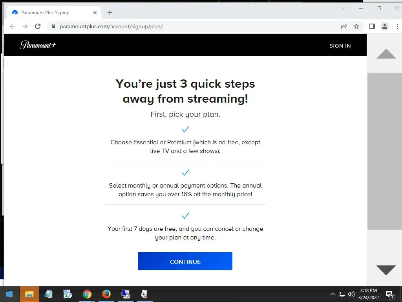Click the checkmark above the payment options text

(x=185, y=172)
